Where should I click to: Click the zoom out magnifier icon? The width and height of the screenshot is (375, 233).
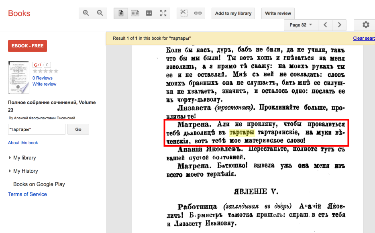click(100, 13)
